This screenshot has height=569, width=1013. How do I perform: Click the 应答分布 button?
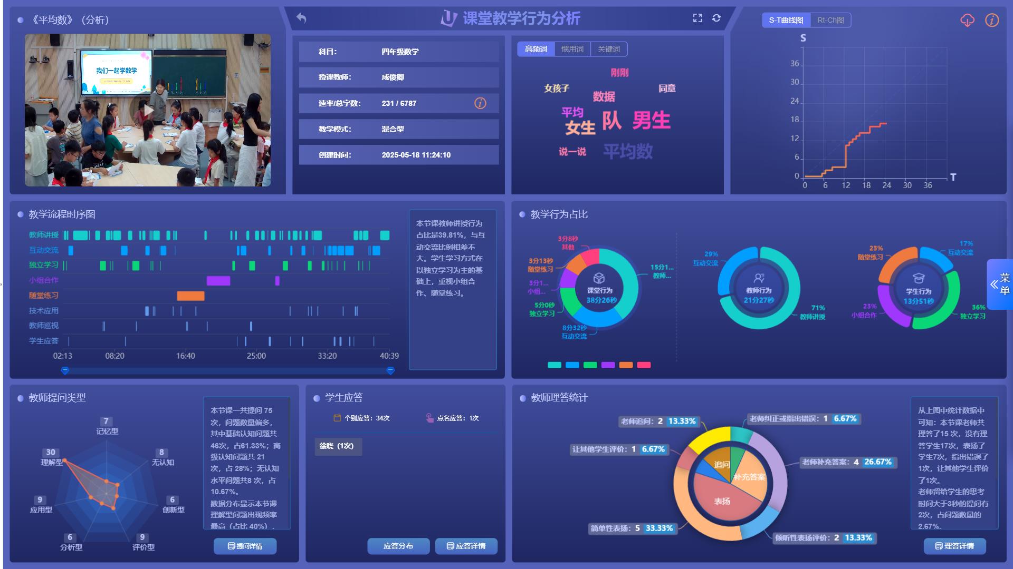pos(398,546)
